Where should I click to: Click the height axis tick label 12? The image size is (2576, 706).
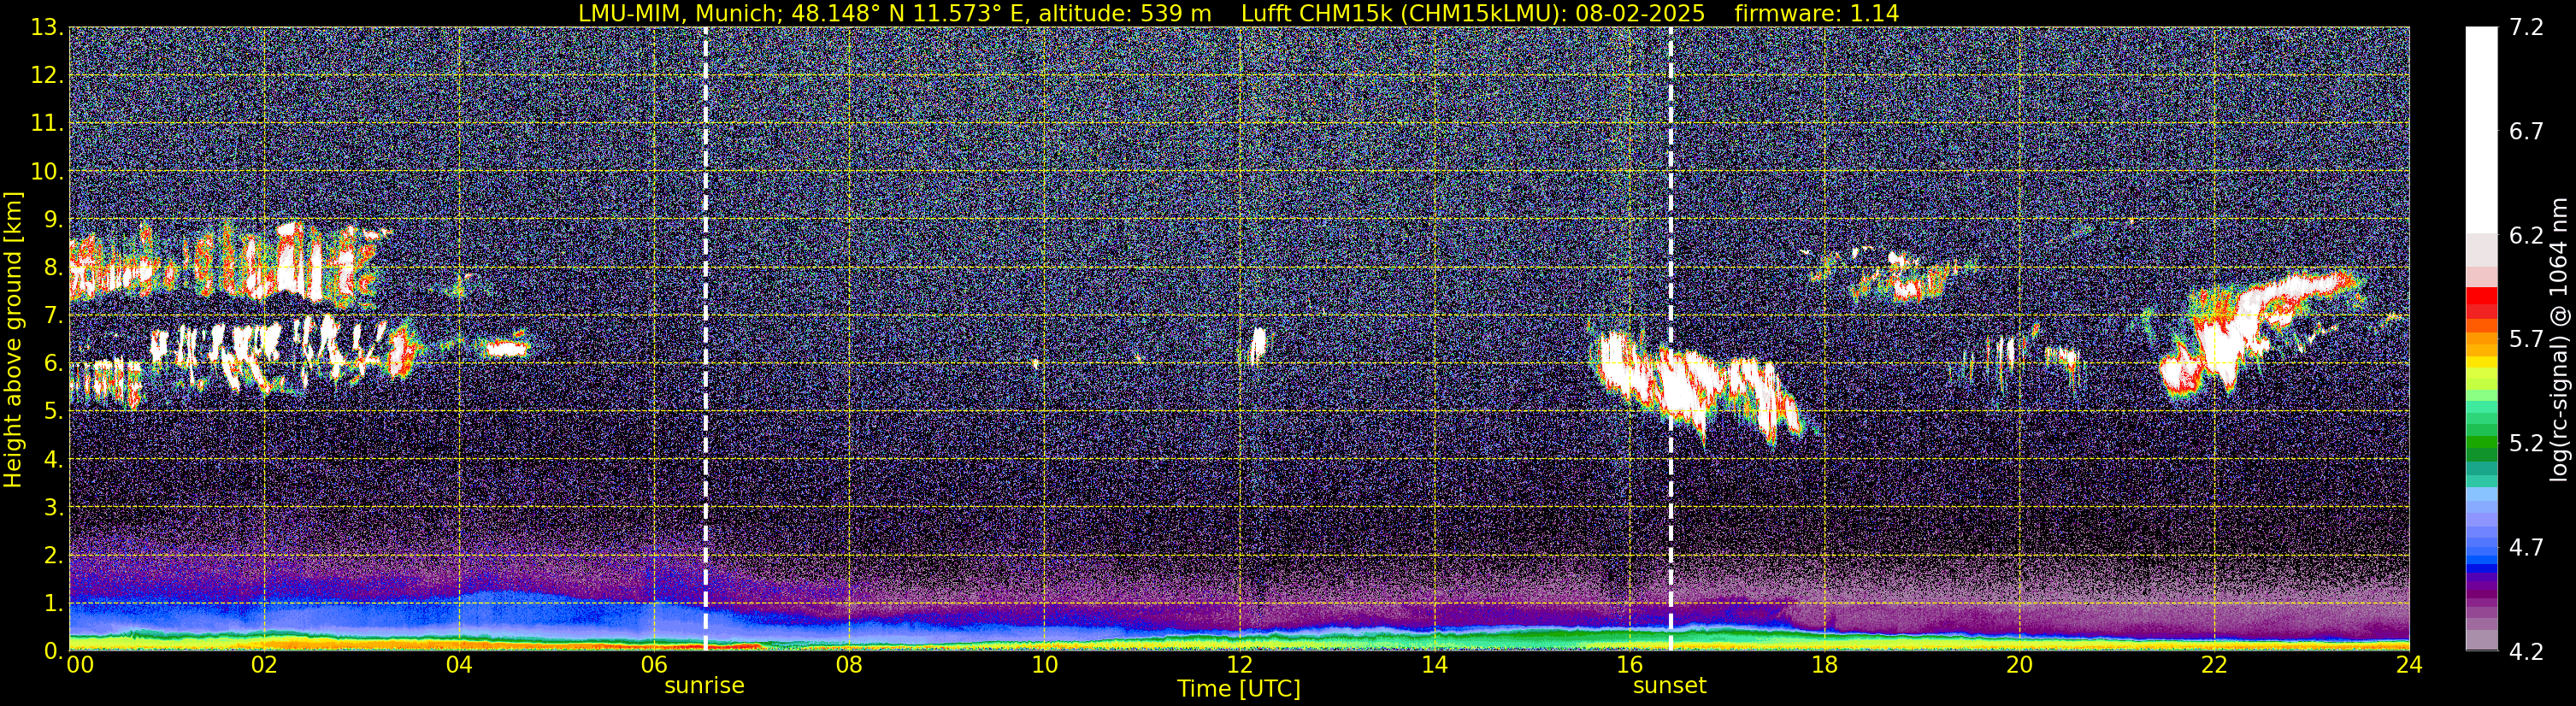(x=47, y=76)
